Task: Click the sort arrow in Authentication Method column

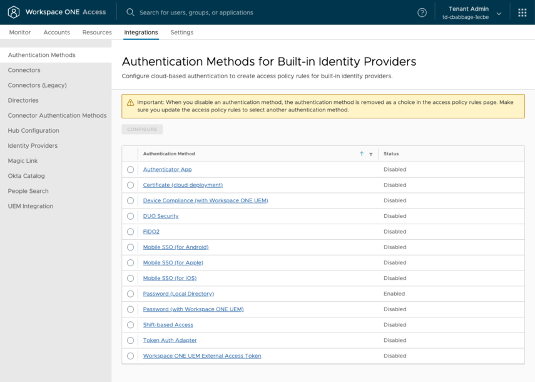Action: tap(362, 154)
